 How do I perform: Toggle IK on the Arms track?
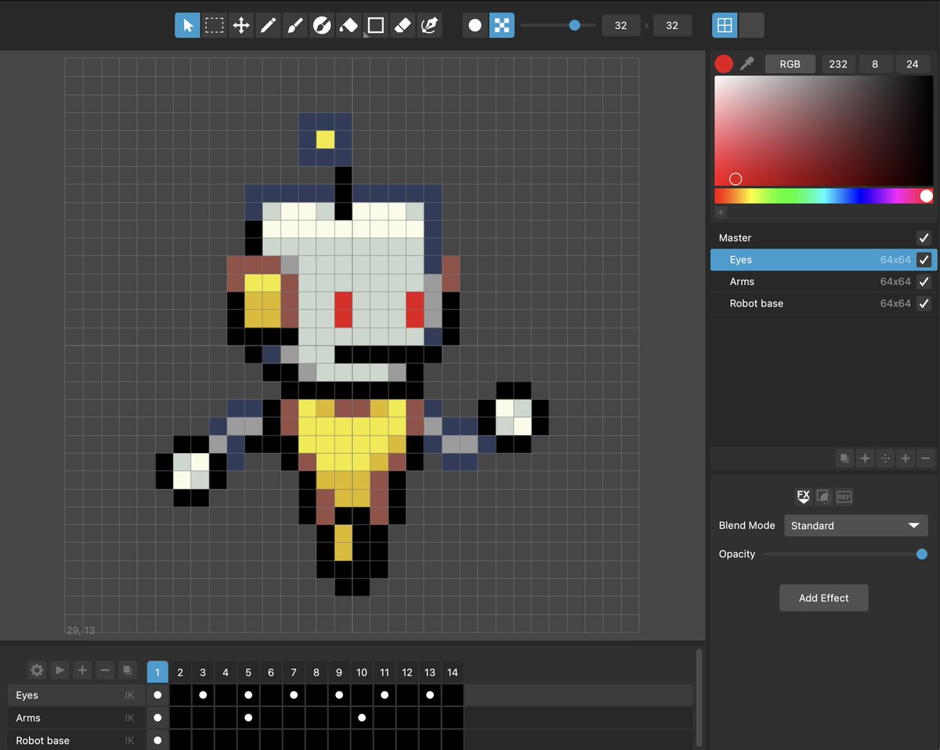(130, 718)
